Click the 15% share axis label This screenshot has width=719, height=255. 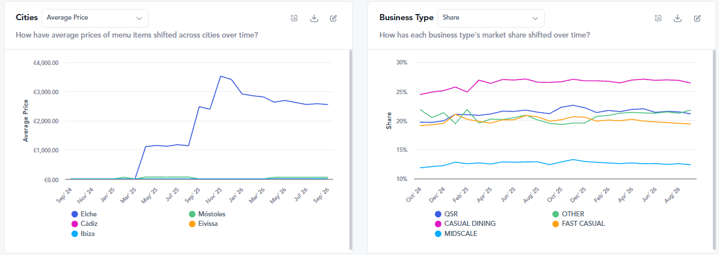click(403, 150)
